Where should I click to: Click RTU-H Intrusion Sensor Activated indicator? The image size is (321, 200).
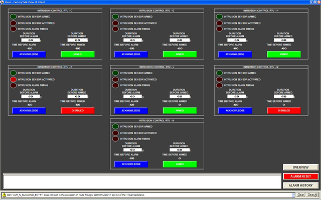point(219,23)
